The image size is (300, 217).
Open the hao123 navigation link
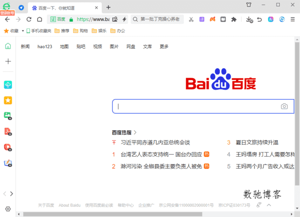45,46
